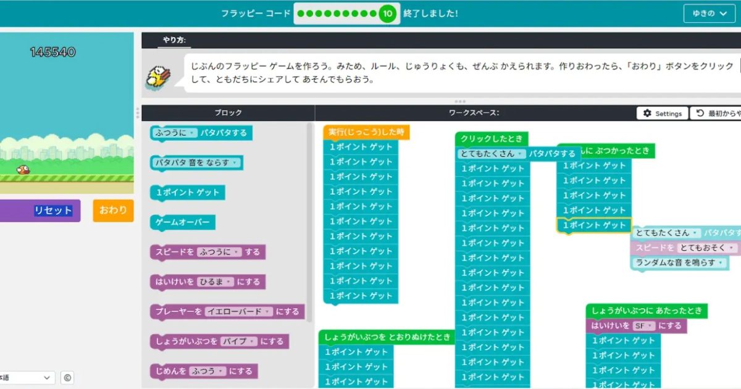Click the red bird in the game preview
This screenshot has width=741, height=389.
pos(23,169)
